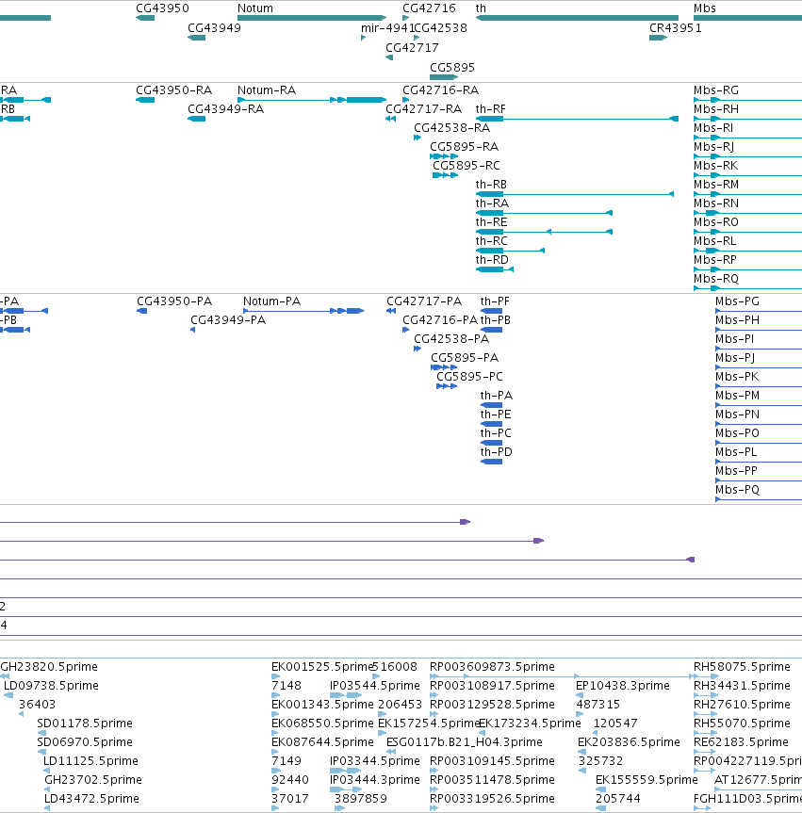
Task: Click the th-RA transcript label
Action: click(492, 203)
